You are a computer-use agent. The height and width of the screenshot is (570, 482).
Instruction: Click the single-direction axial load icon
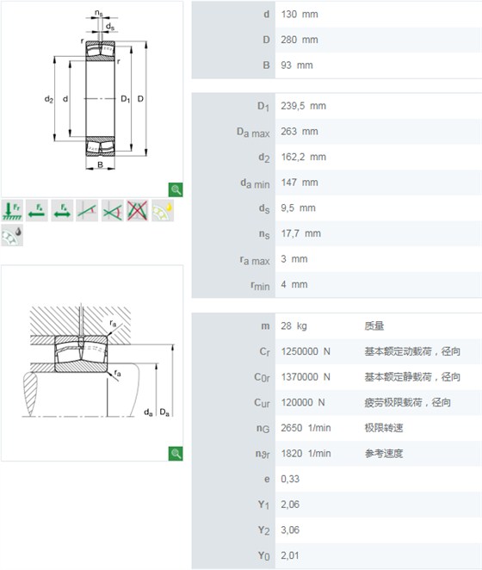(x=37, y=210)
